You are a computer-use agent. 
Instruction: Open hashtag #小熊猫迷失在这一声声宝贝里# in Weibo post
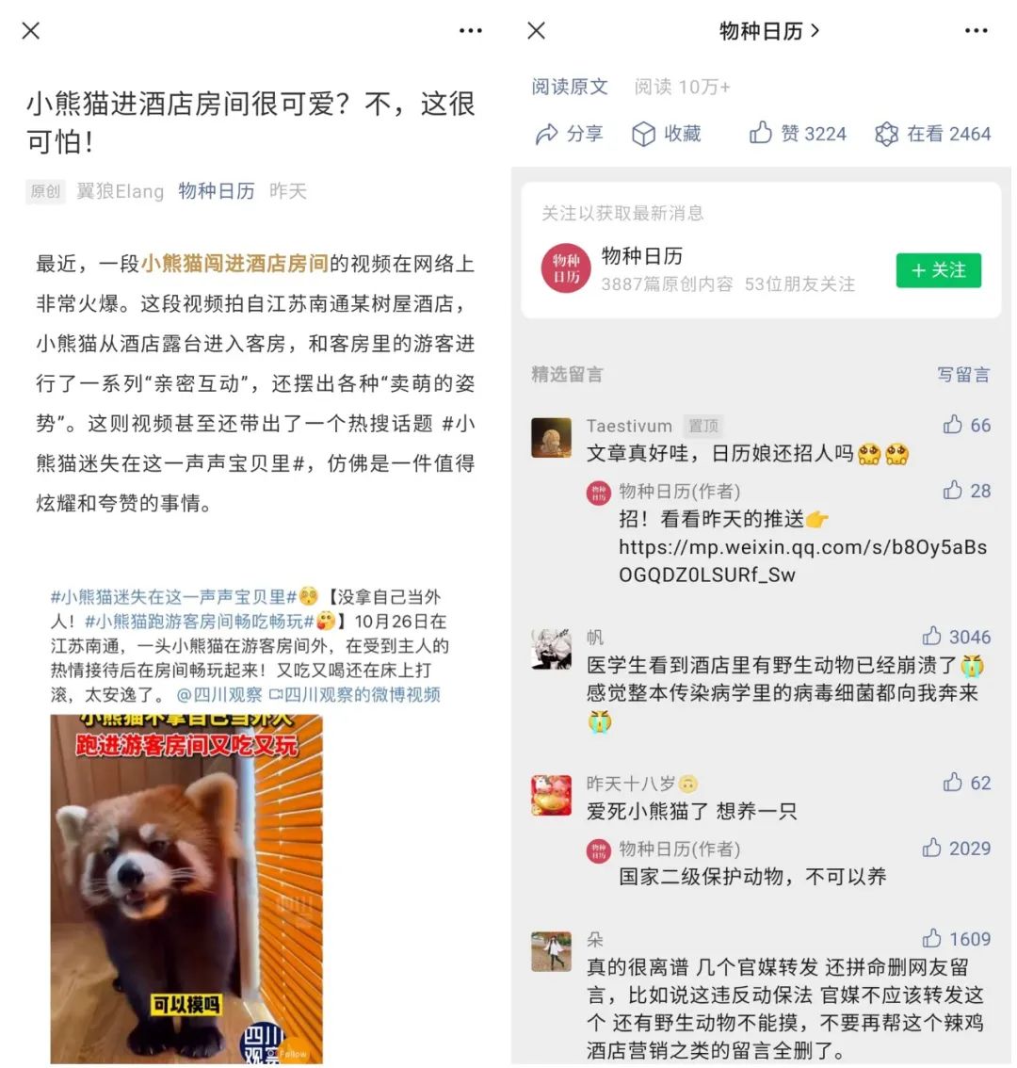(173, 597)
